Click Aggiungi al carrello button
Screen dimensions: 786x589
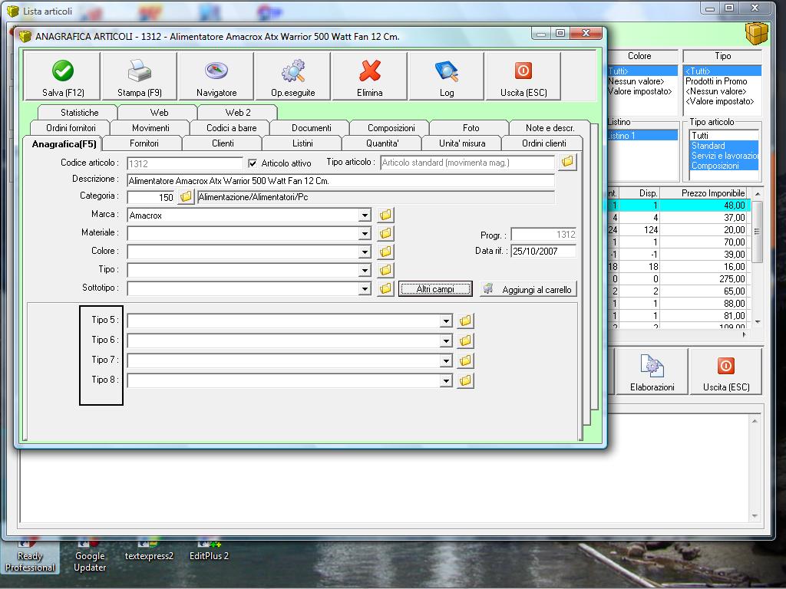pos(528,289)
